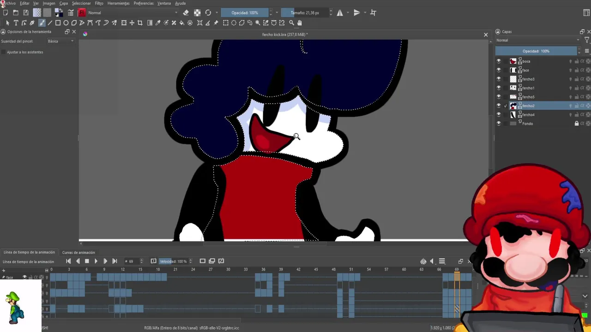Open the Herramientas menu
Image resolution: width=591 pixels, height=332 pixels.
pyautogui.click(x=119, y=3)
